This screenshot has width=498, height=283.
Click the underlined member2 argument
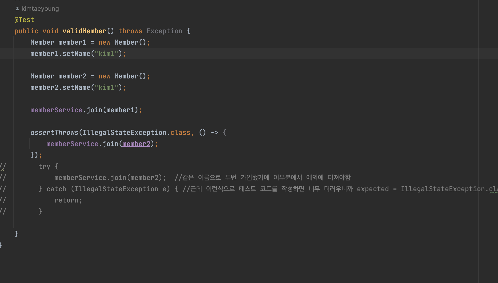[136, 144]
